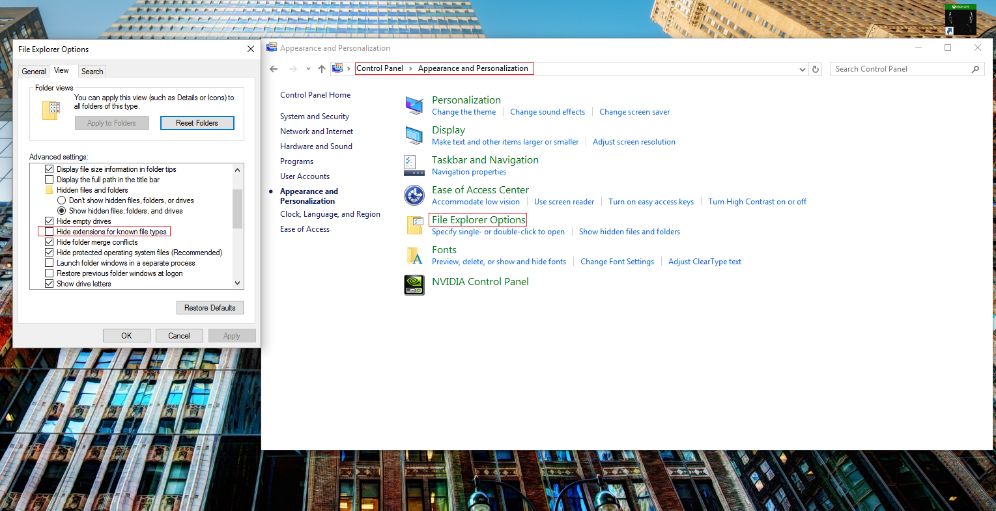Click the Advanced settings scroll up arrow

(x=237, y=169)
